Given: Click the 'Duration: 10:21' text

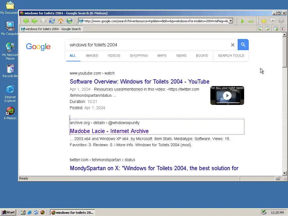Looking at the screenshot, I should 83,102.
